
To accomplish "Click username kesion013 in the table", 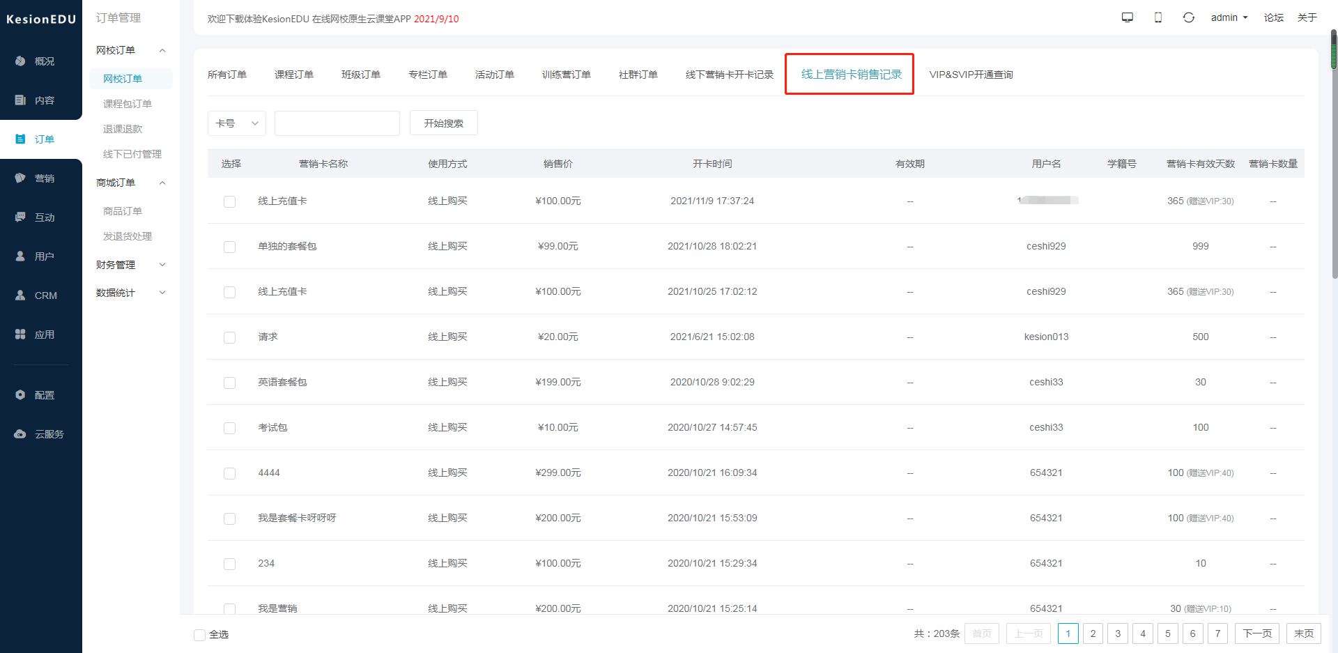I will (x=1046, y=337).
